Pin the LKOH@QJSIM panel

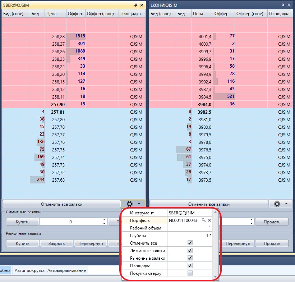click(283, 5)
